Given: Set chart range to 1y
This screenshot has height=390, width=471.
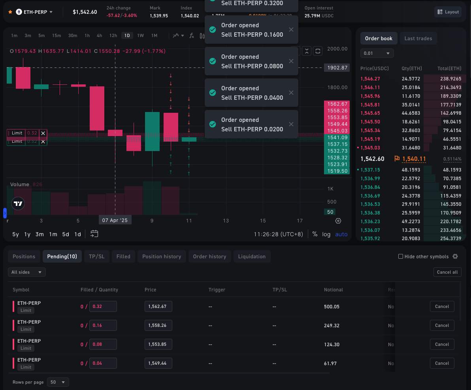Looking at the screenshot, I should [x=27, y=234].
